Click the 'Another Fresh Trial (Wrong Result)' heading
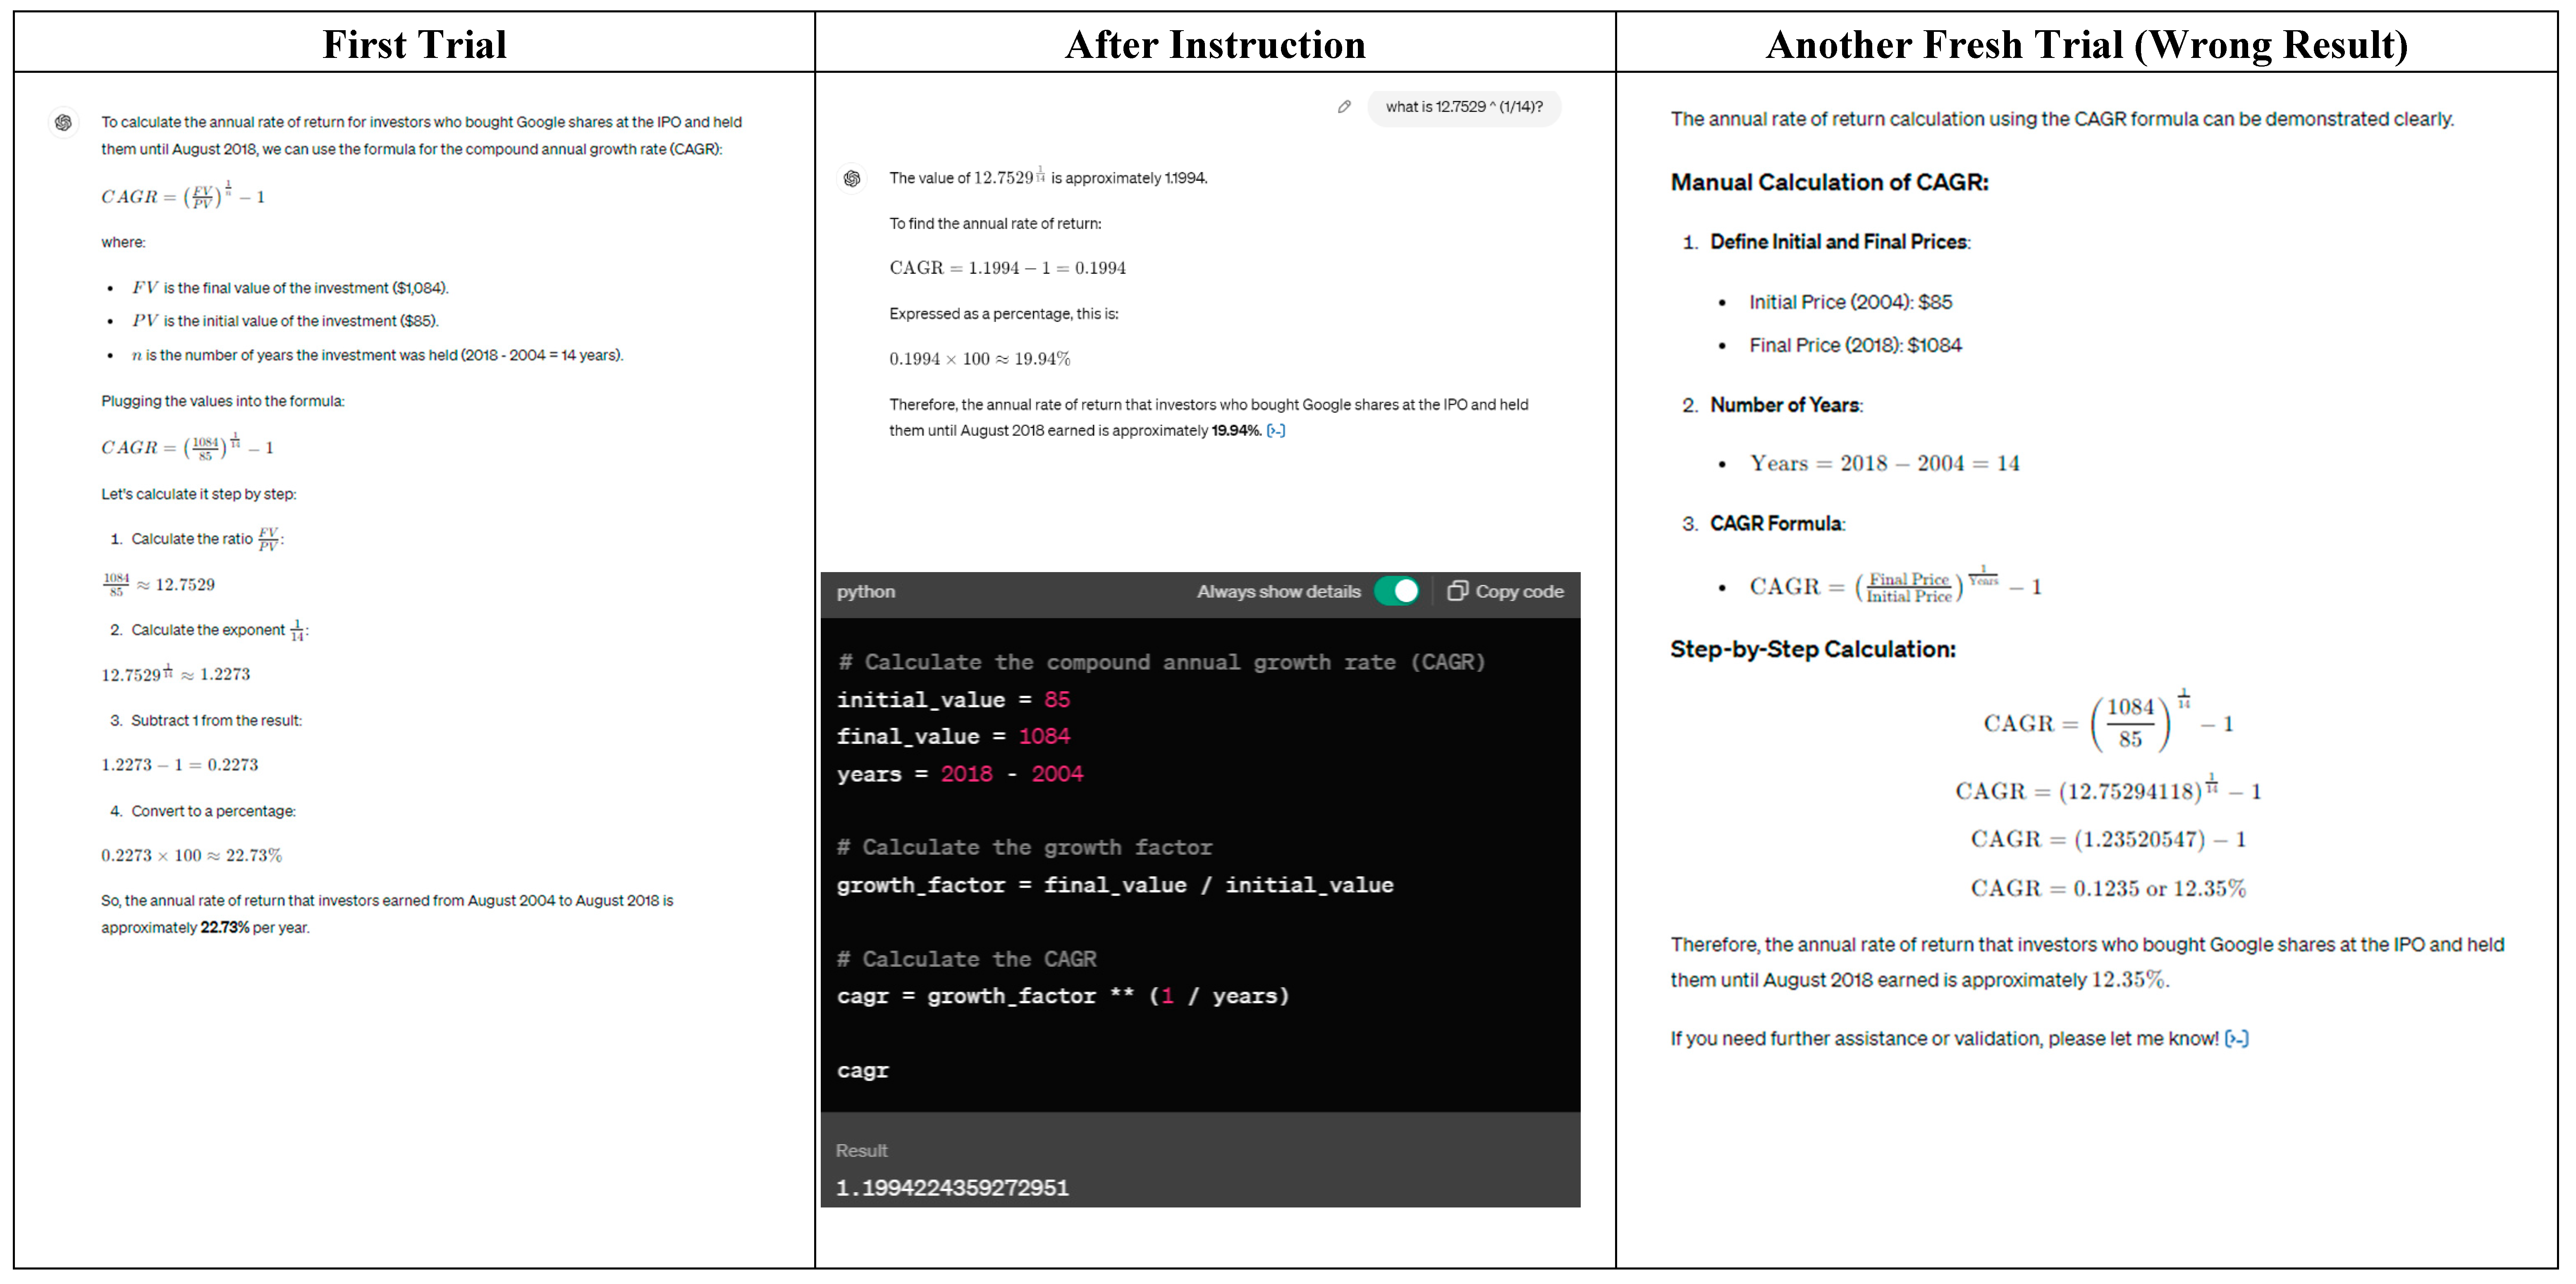 coord(2087,45)
